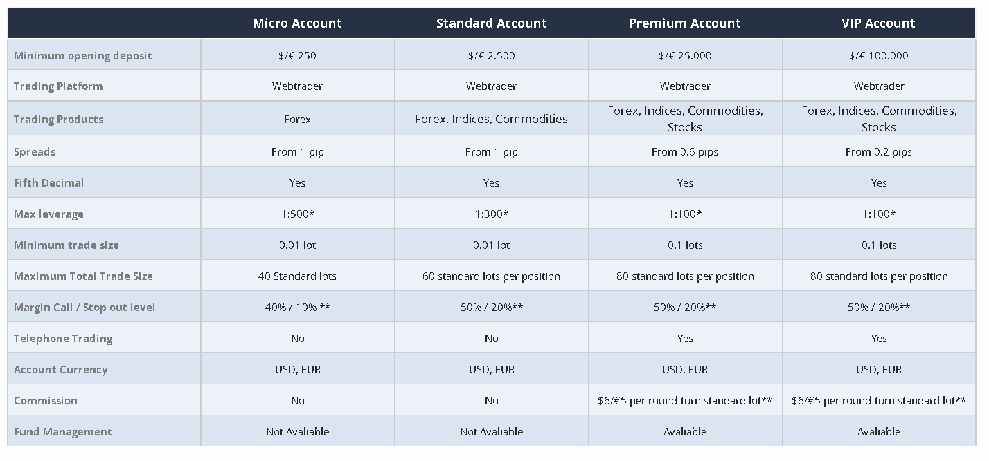Click the Premium Account column header
The image size is (989, 461).
click(685, 23)
